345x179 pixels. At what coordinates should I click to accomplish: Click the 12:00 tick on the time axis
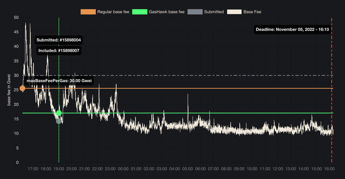click(278, 169)
